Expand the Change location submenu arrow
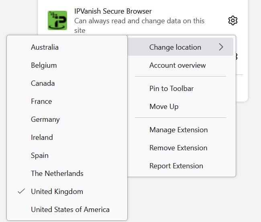 (221, 47)
